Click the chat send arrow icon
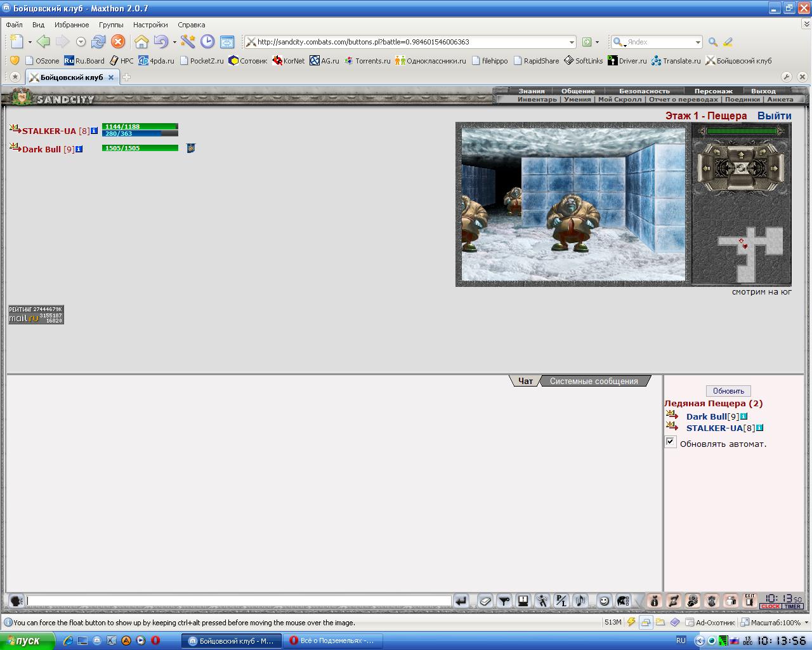The image size is (812, 650). (461, 600)
